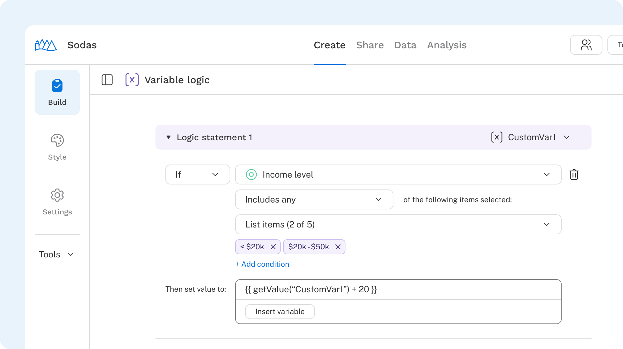Open the Style palette icon

57,140
